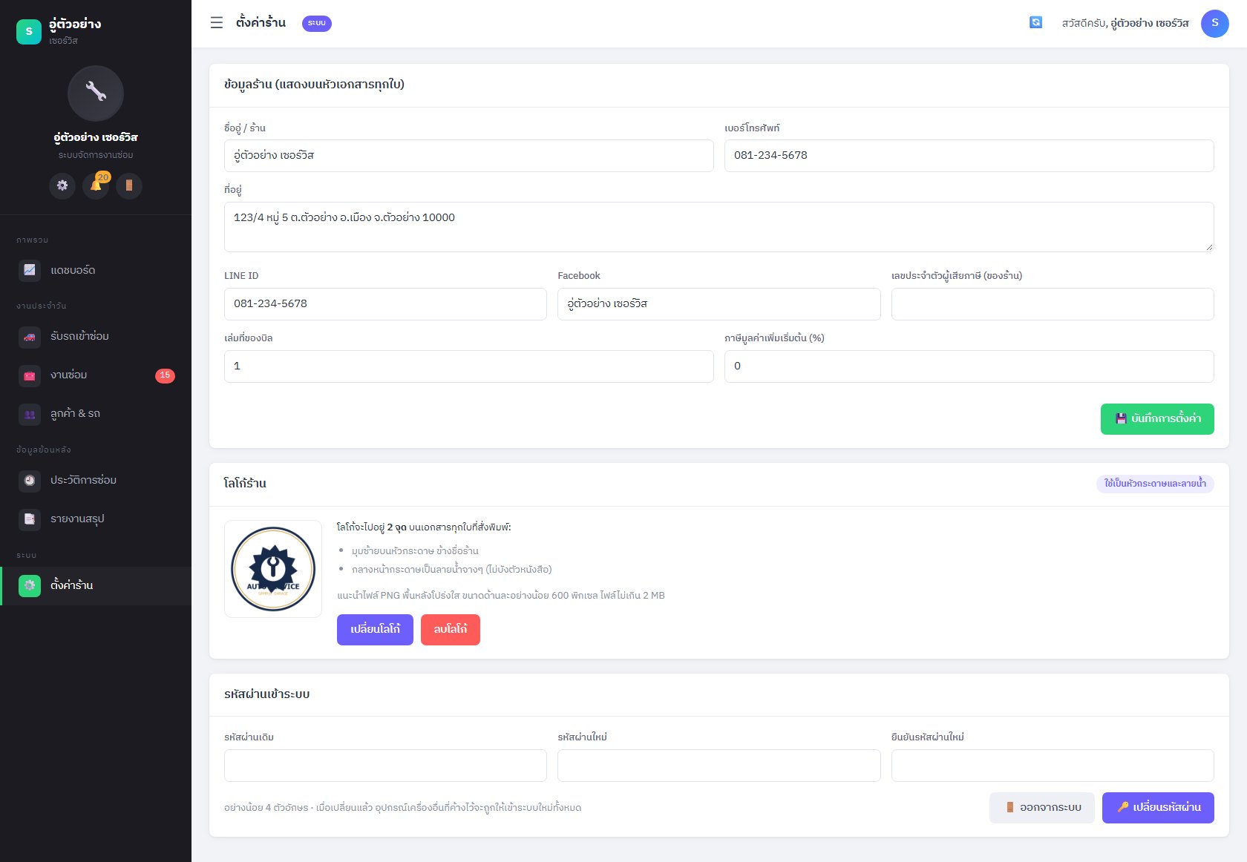Click เปลี่ยนโลโก้ to change logo

coord(375,630)
